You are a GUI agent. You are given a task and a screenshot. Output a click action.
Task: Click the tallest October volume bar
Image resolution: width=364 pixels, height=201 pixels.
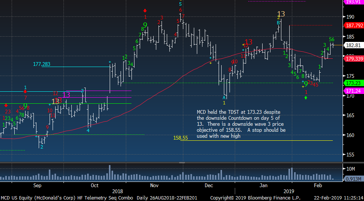click(110, 173)
